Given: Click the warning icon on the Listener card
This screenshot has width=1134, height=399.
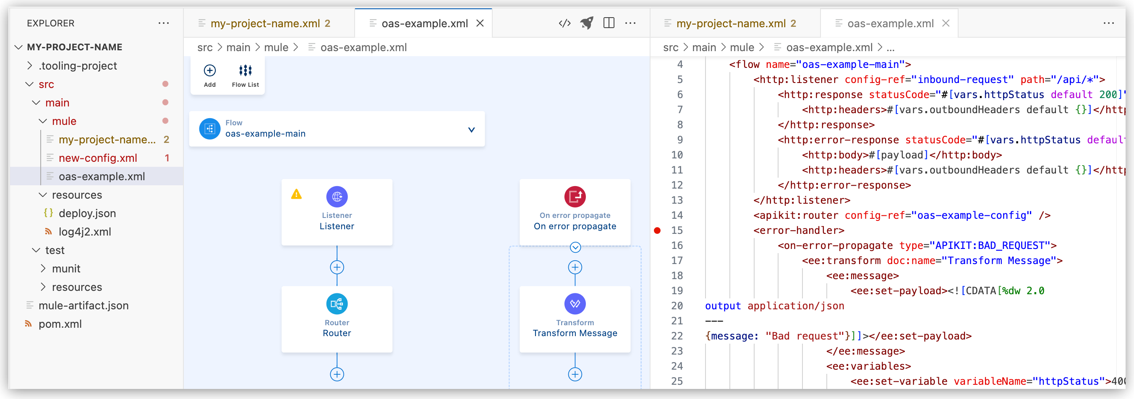Looking at the screenshot, I should [296, 194].
